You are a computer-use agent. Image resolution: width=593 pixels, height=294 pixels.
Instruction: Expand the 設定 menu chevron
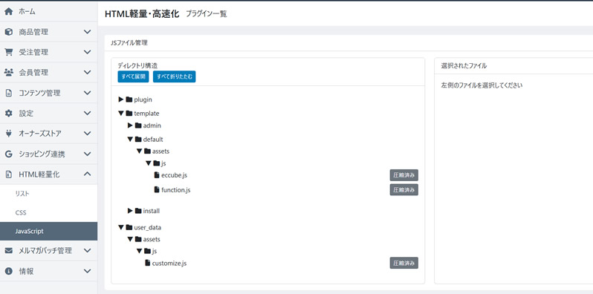click(88, 113)
